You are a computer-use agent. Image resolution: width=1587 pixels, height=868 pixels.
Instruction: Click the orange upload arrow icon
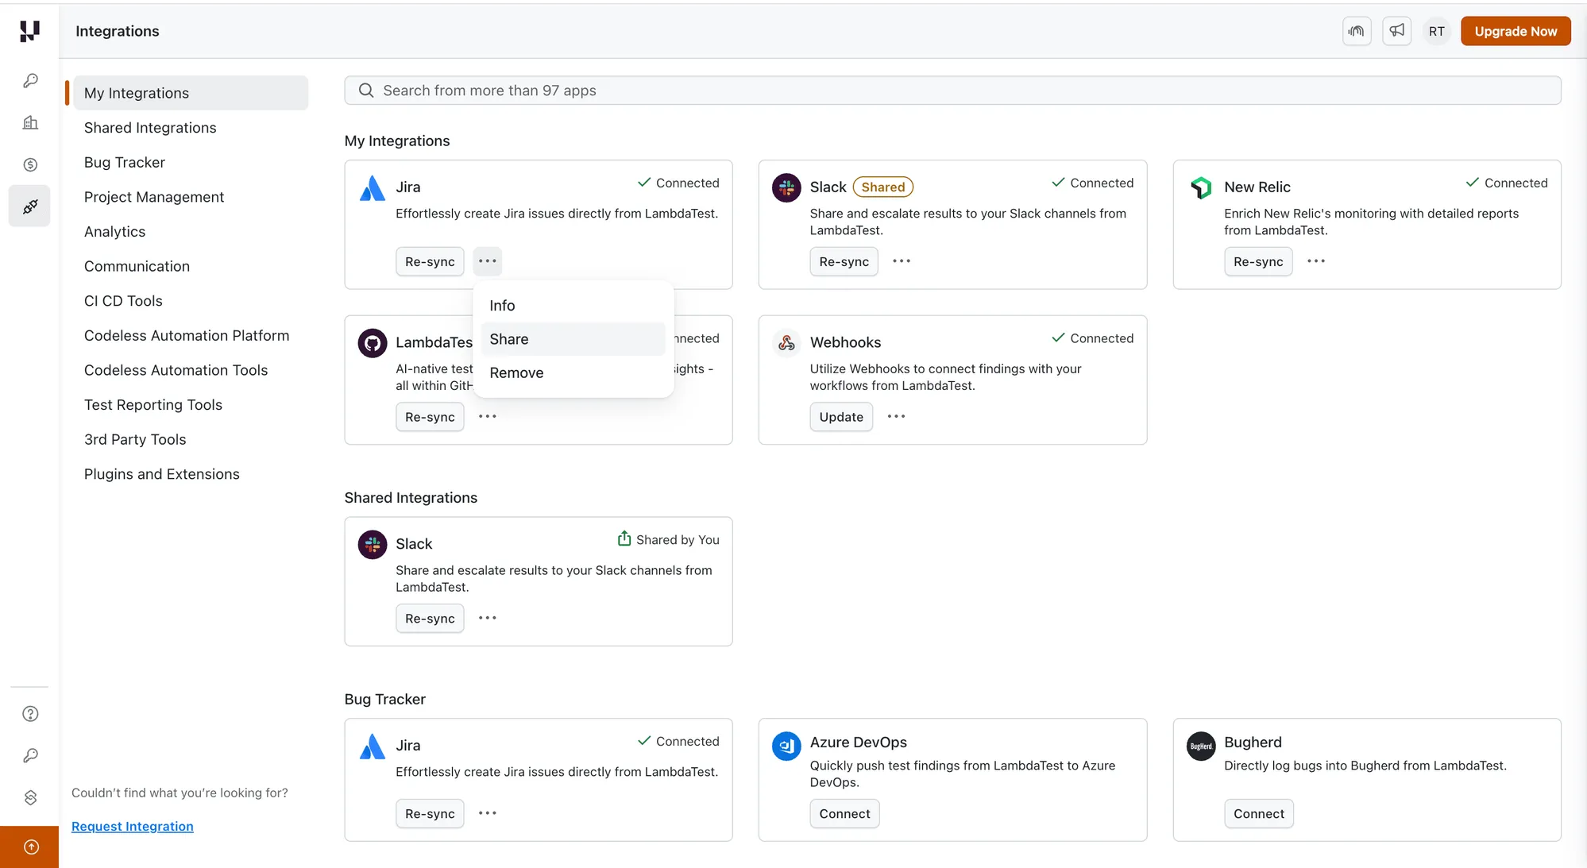pos(30,847)
